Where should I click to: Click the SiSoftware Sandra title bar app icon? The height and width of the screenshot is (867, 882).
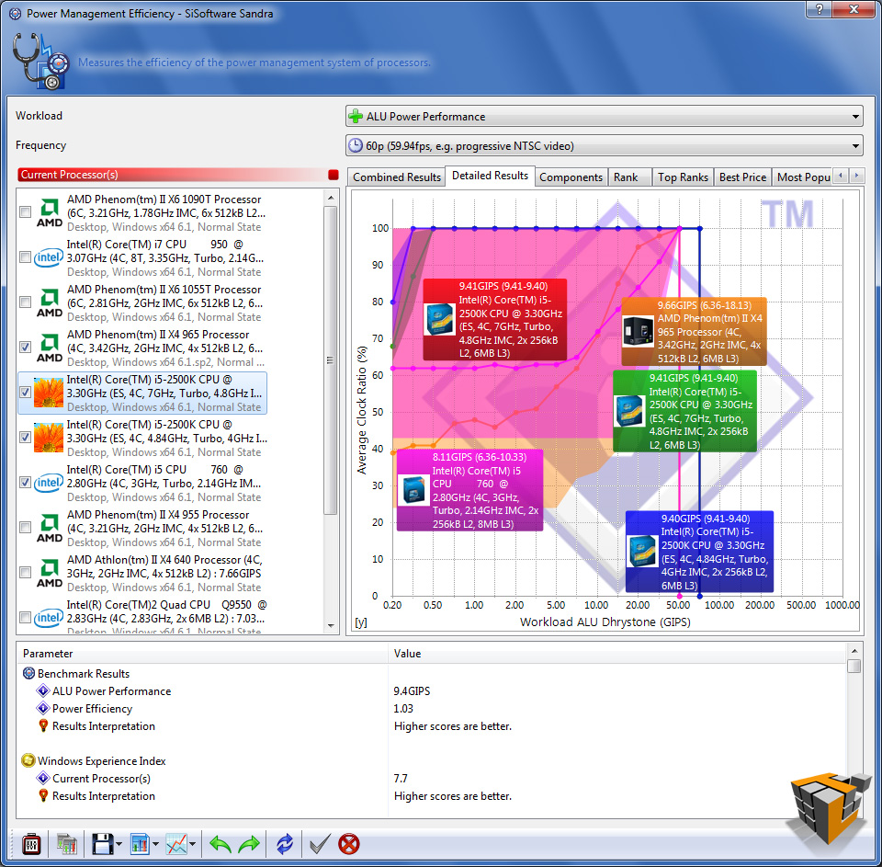[16, 14]
